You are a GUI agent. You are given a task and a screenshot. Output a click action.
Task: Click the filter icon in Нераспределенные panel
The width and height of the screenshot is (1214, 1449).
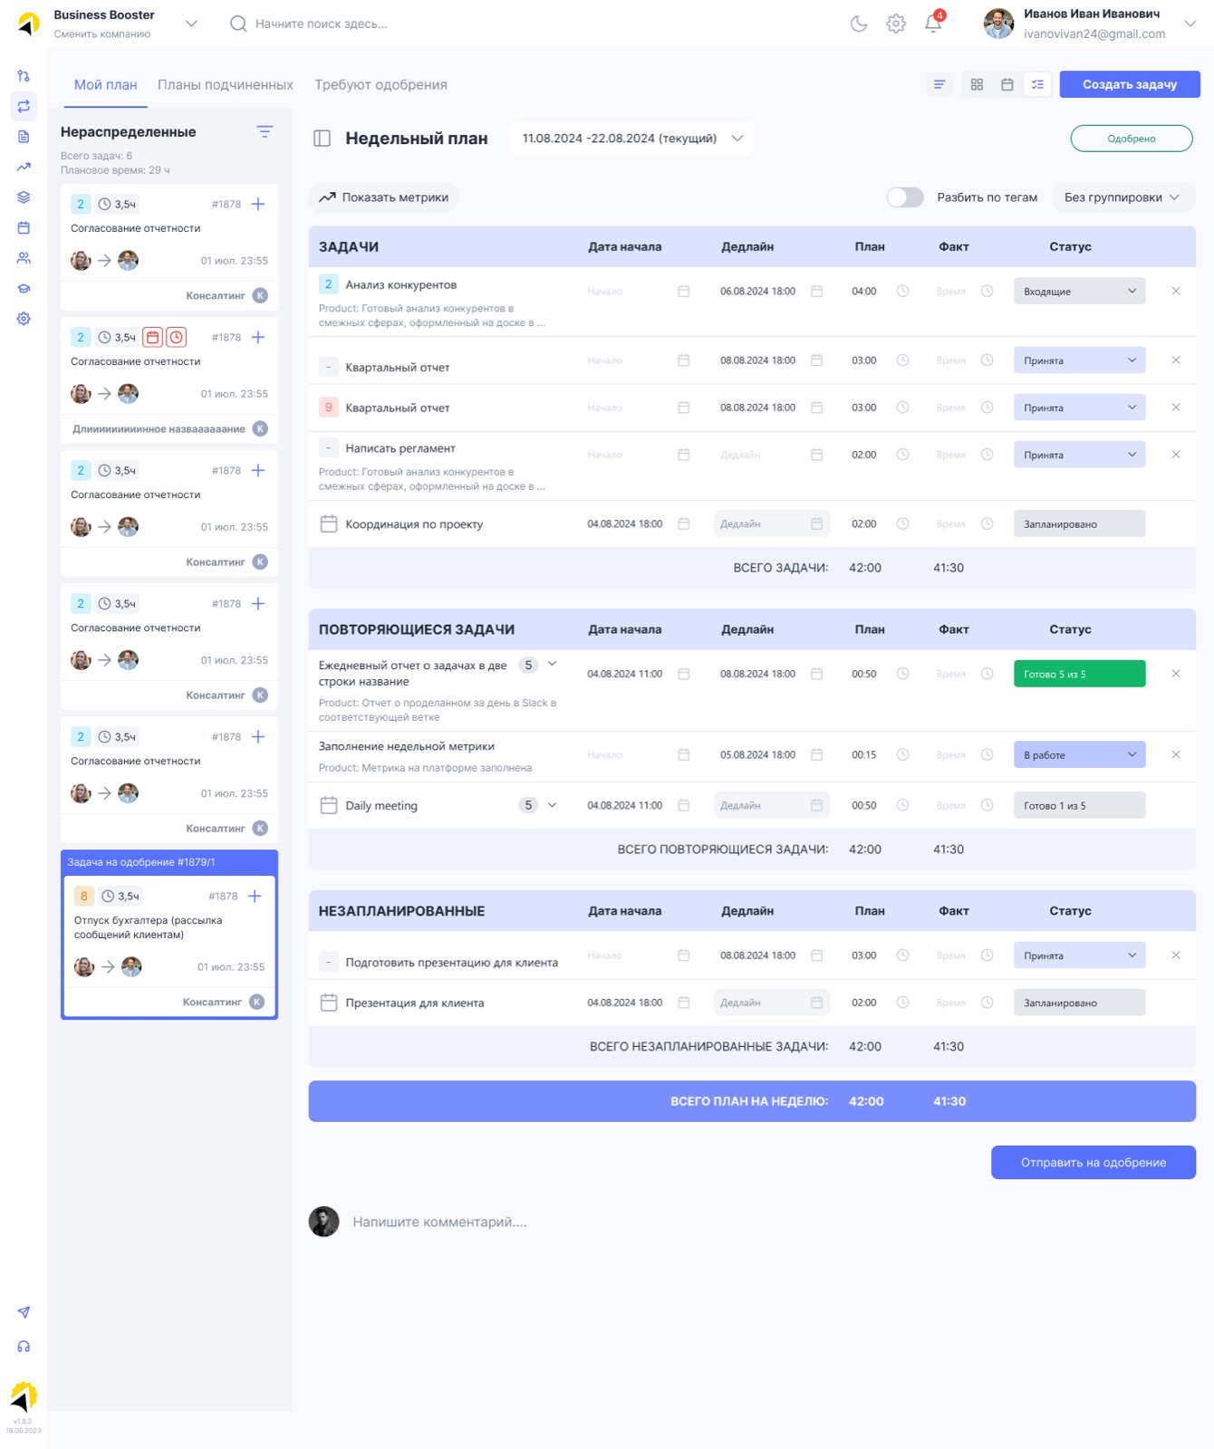[265, 132]
